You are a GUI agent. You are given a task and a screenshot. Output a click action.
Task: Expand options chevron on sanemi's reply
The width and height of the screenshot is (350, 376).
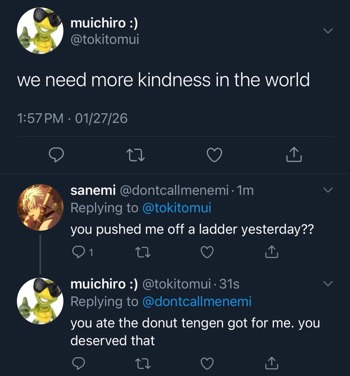(328, 190)
